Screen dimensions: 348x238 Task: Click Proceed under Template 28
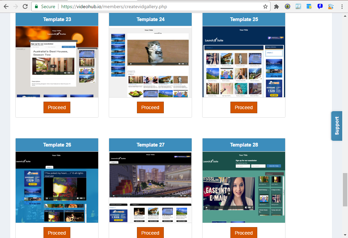[244, 233]
